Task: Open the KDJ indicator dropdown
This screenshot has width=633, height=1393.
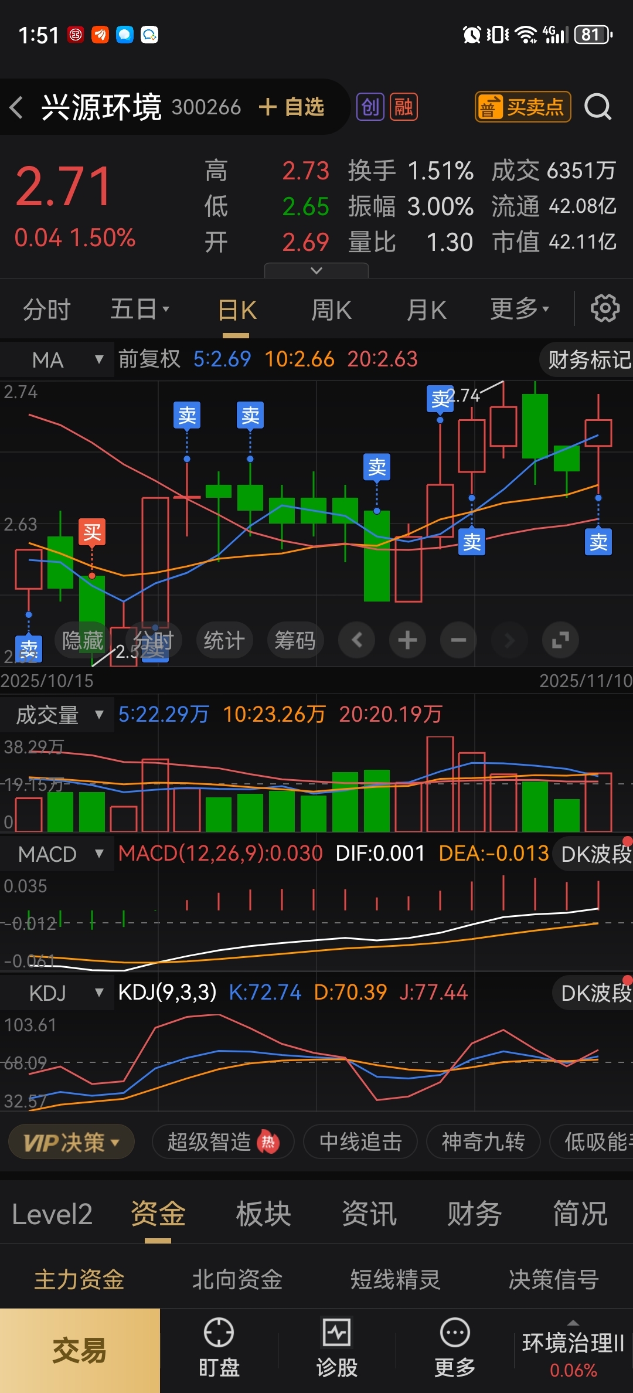Action: pos(57,993)
